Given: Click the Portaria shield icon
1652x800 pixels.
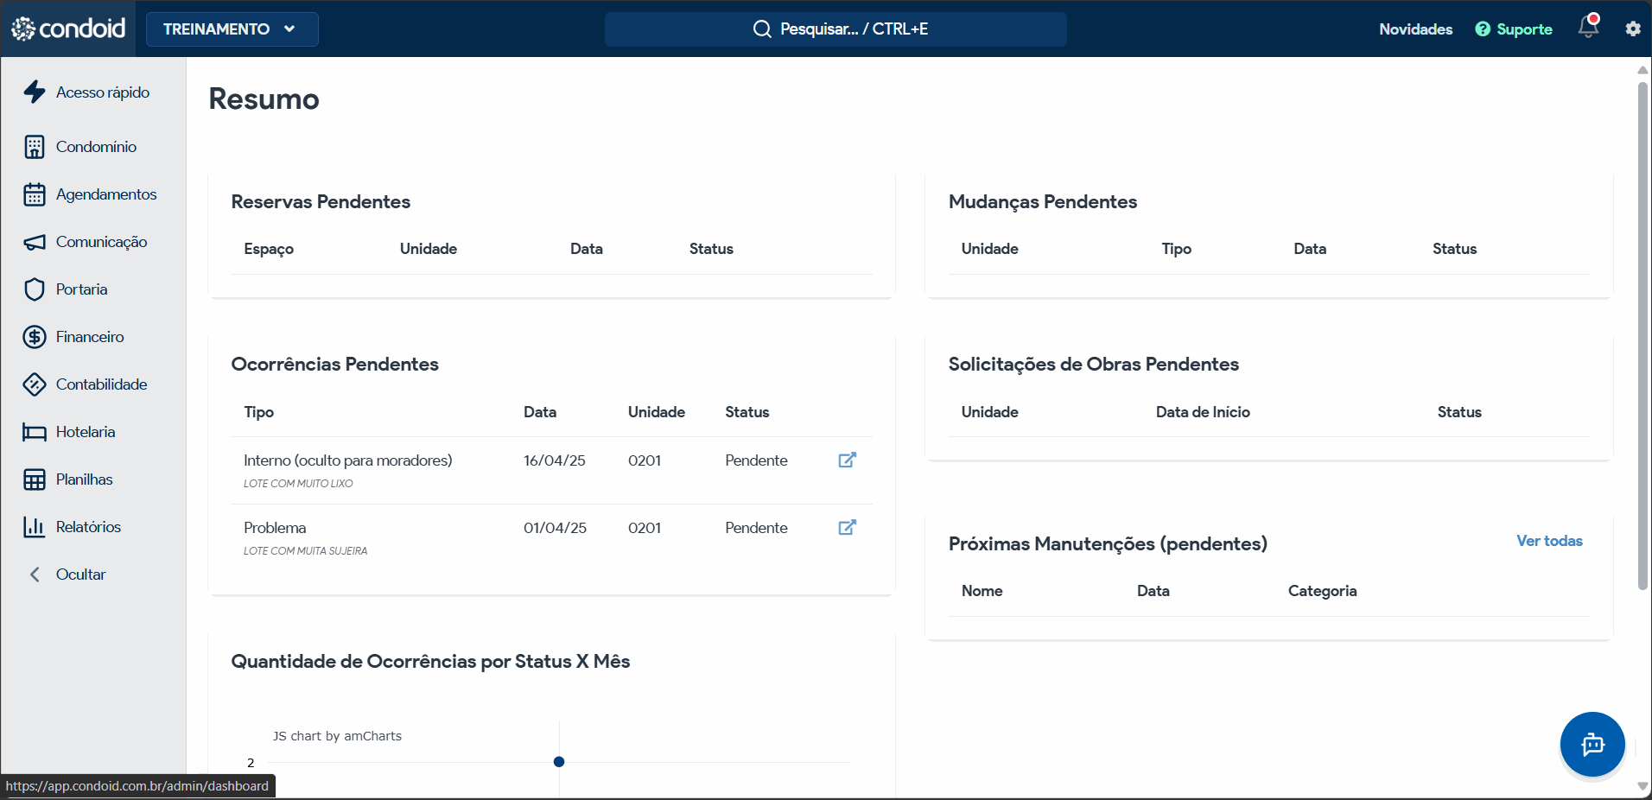Looking at the screenshot, I should click(x=35, y=289).
